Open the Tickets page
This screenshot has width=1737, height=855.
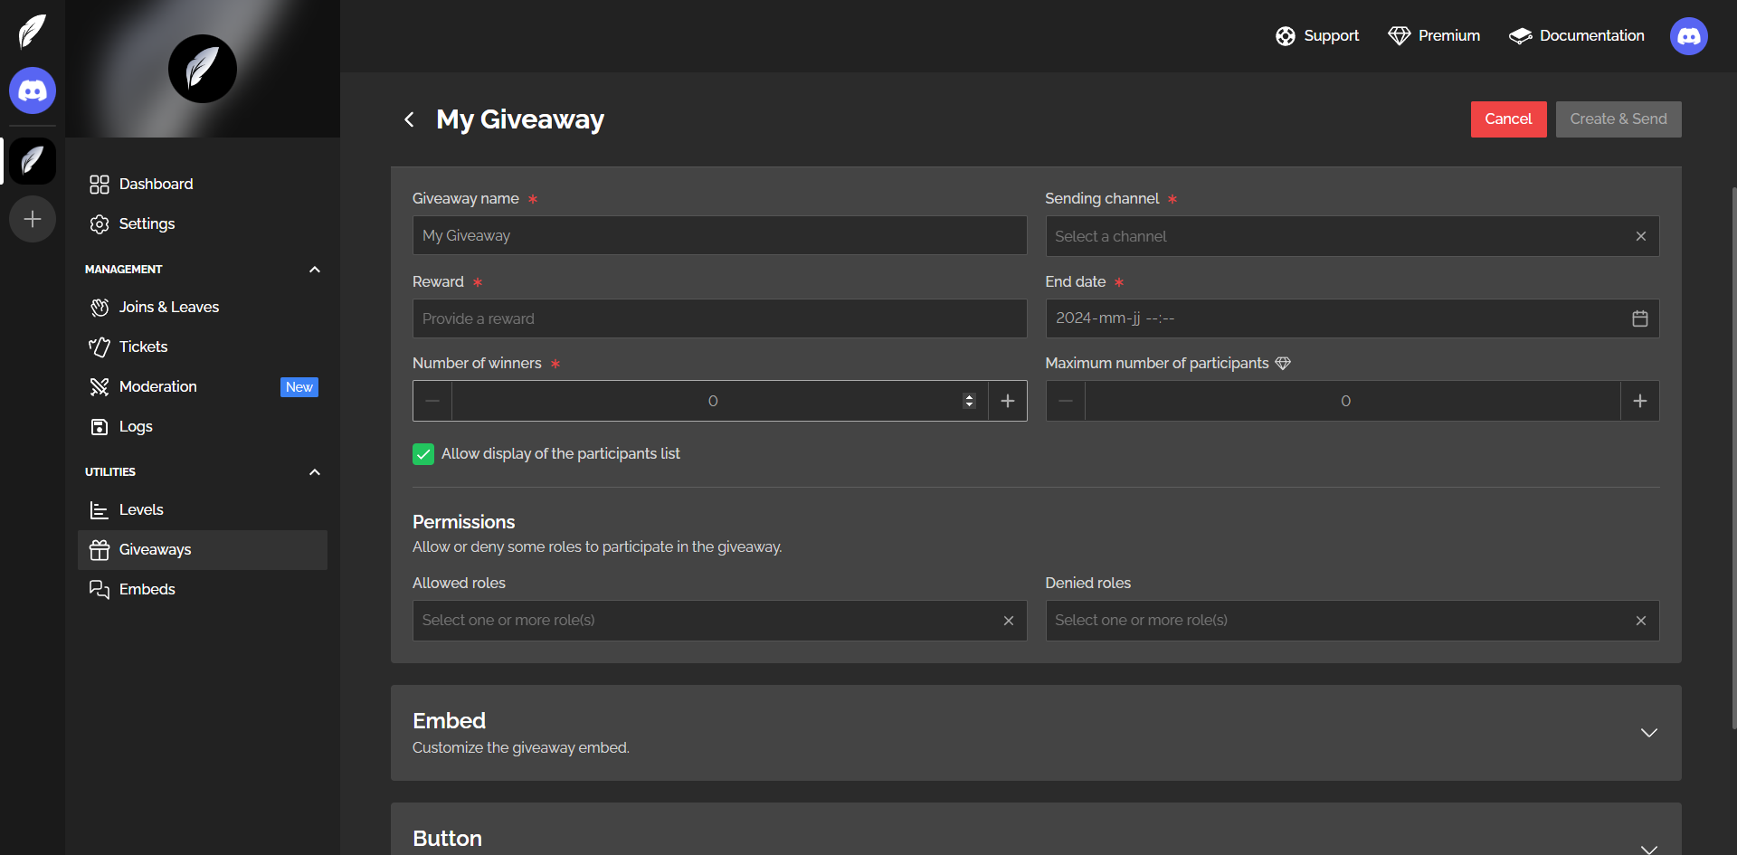(x=143, y=347)
